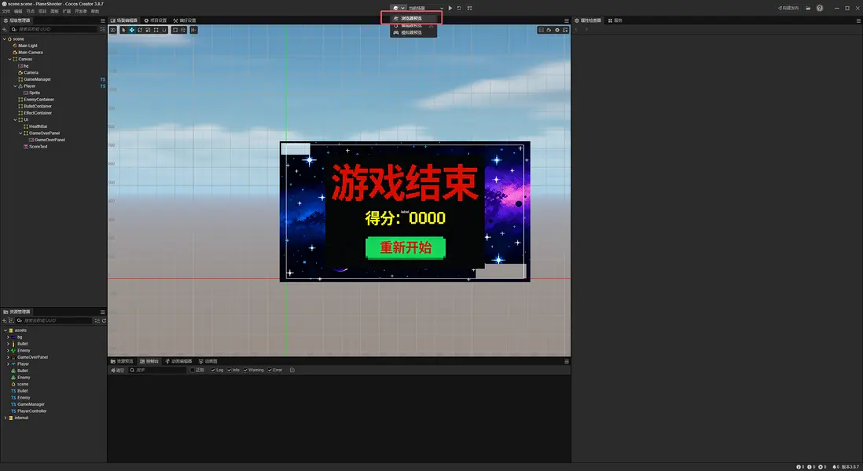Focus the hierarchy search field

tap(54, 29)
